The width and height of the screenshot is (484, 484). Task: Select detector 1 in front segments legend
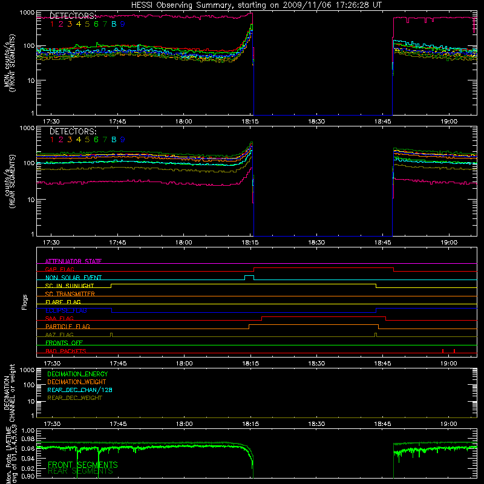coord(52,24)
